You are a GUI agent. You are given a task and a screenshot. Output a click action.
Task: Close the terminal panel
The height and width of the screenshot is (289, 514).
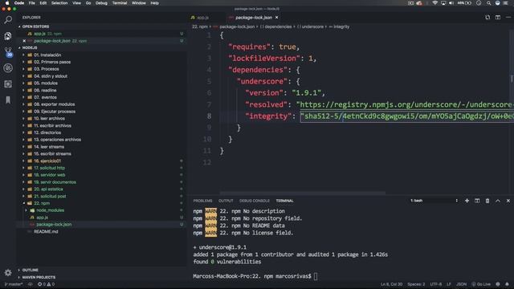coord(508,201)
